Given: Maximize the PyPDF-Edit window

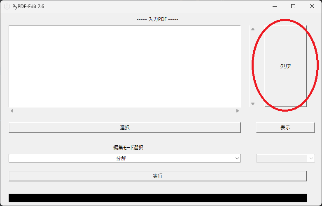Looking at the screenshot, I should coord(293,6).
